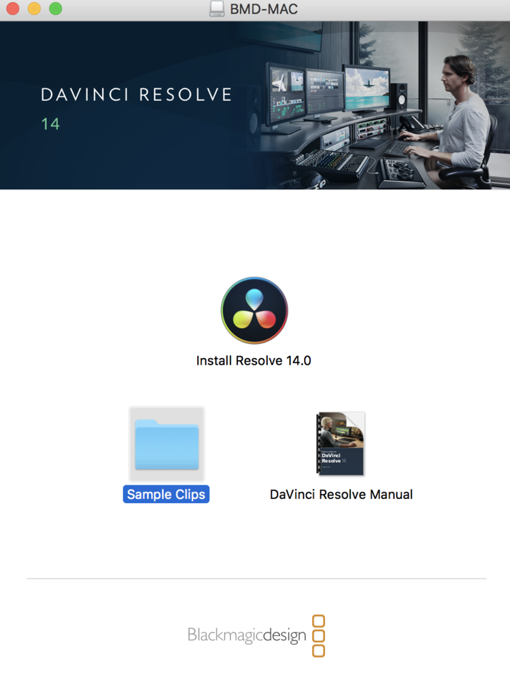
Task: Click the BMD-MAC window title text
Action: coord(263,9)
